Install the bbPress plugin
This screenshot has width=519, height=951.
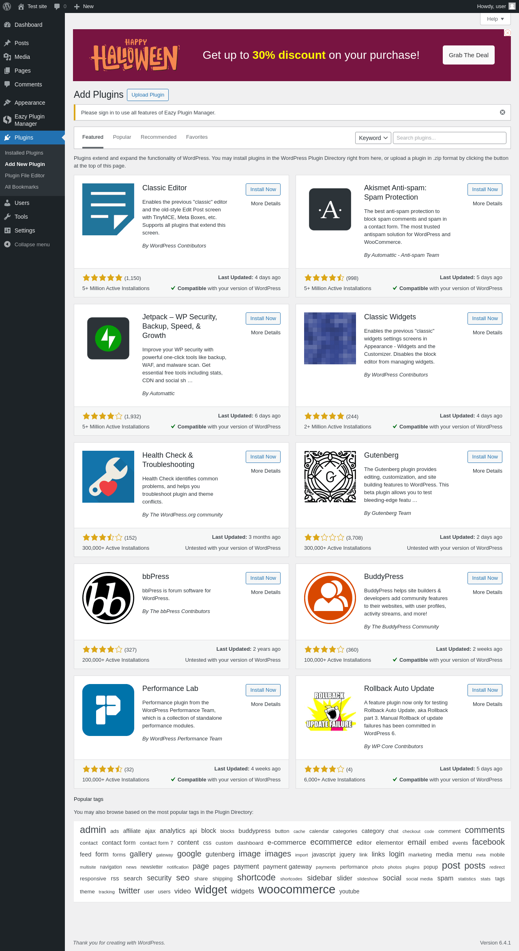[x=263, y=578]
